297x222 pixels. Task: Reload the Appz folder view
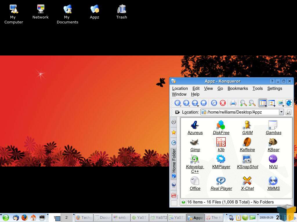(214, 103)
